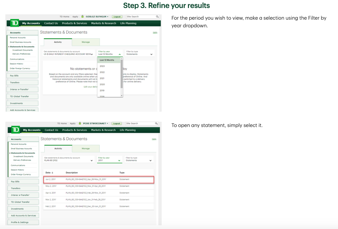Open the Jun 2, 2017 statement row
The width and height of the screenshot is (338, 229).
(x=99, y=180)
